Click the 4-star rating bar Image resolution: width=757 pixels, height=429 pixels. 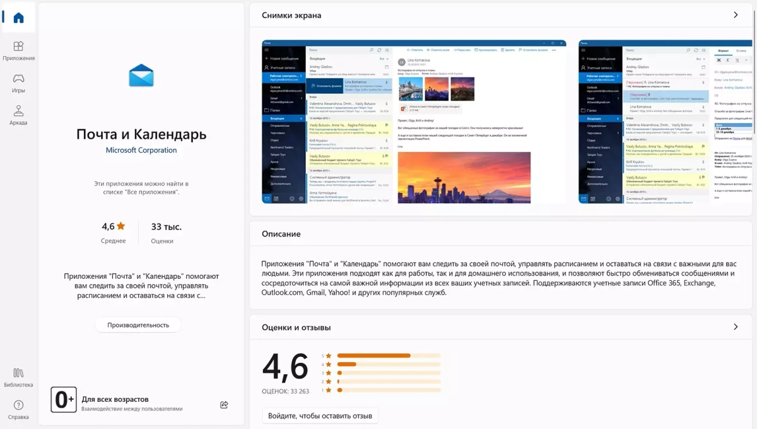click(389, 364)
